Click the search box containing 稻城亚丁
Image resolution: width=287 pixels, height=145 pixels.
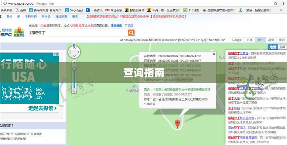pyautogui.click(x=79, y=33)
